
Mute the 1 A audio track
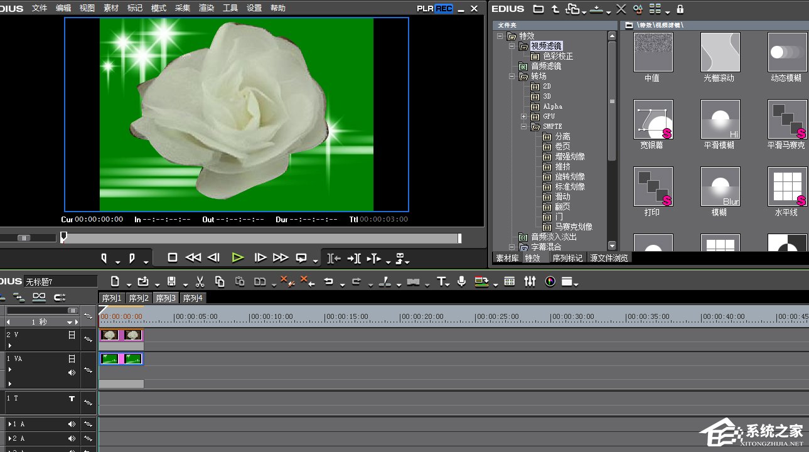(72, 424)
